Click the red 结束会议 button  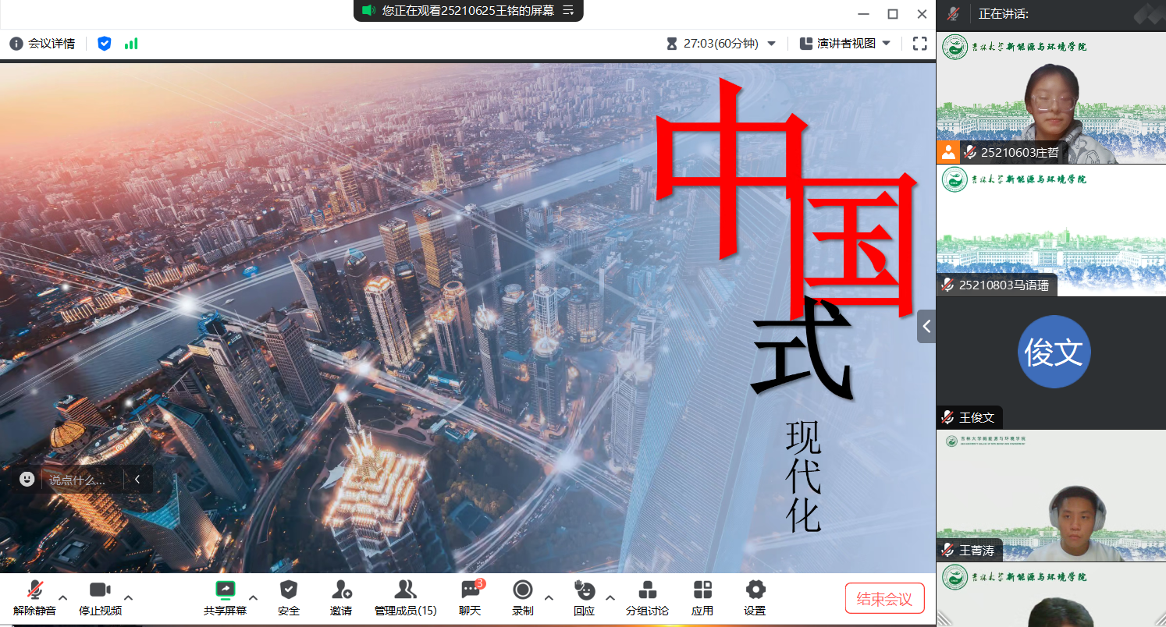[884, 599]
